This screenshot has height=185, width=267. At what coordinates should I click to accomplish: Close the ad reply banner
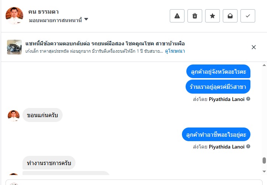click(254, 47)
